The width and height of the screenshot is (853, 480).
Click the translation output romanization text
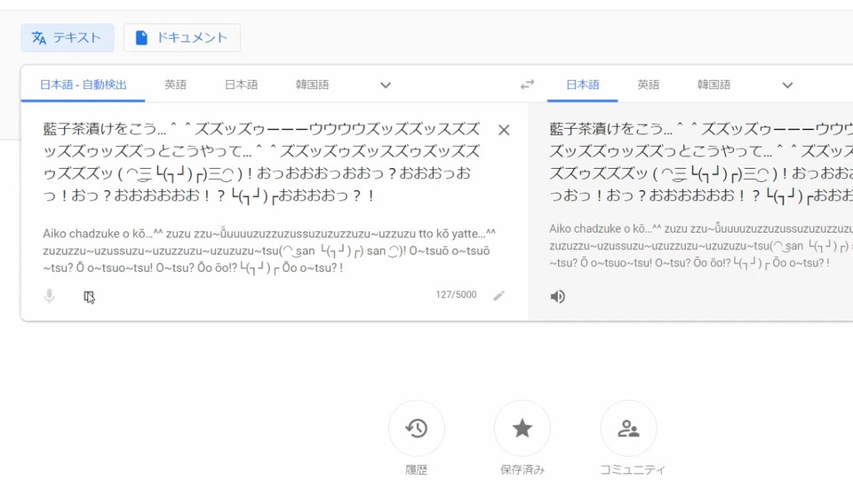[x=701, y=245]
